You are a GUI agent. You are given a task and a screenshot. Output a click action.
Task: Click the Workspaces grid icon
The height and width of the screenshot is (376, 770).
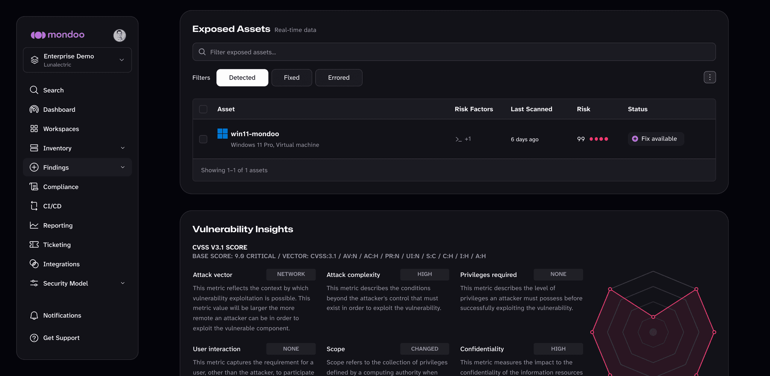34,129
